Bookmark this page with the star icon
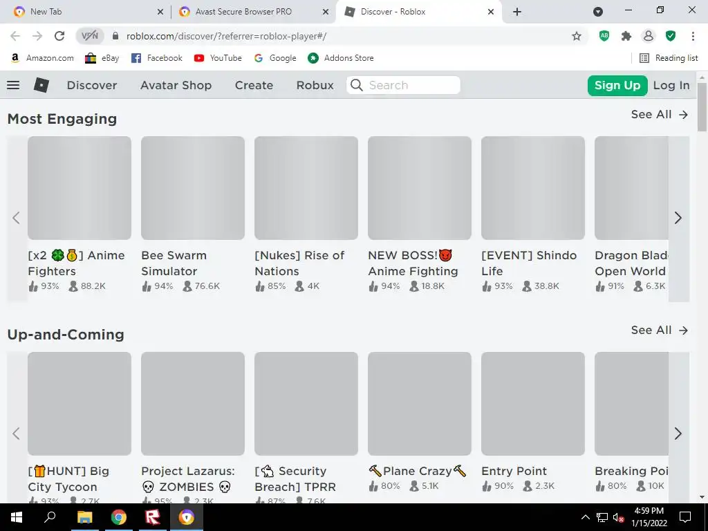This screenshot has width=708, height=531. click(x=577, y=36)
